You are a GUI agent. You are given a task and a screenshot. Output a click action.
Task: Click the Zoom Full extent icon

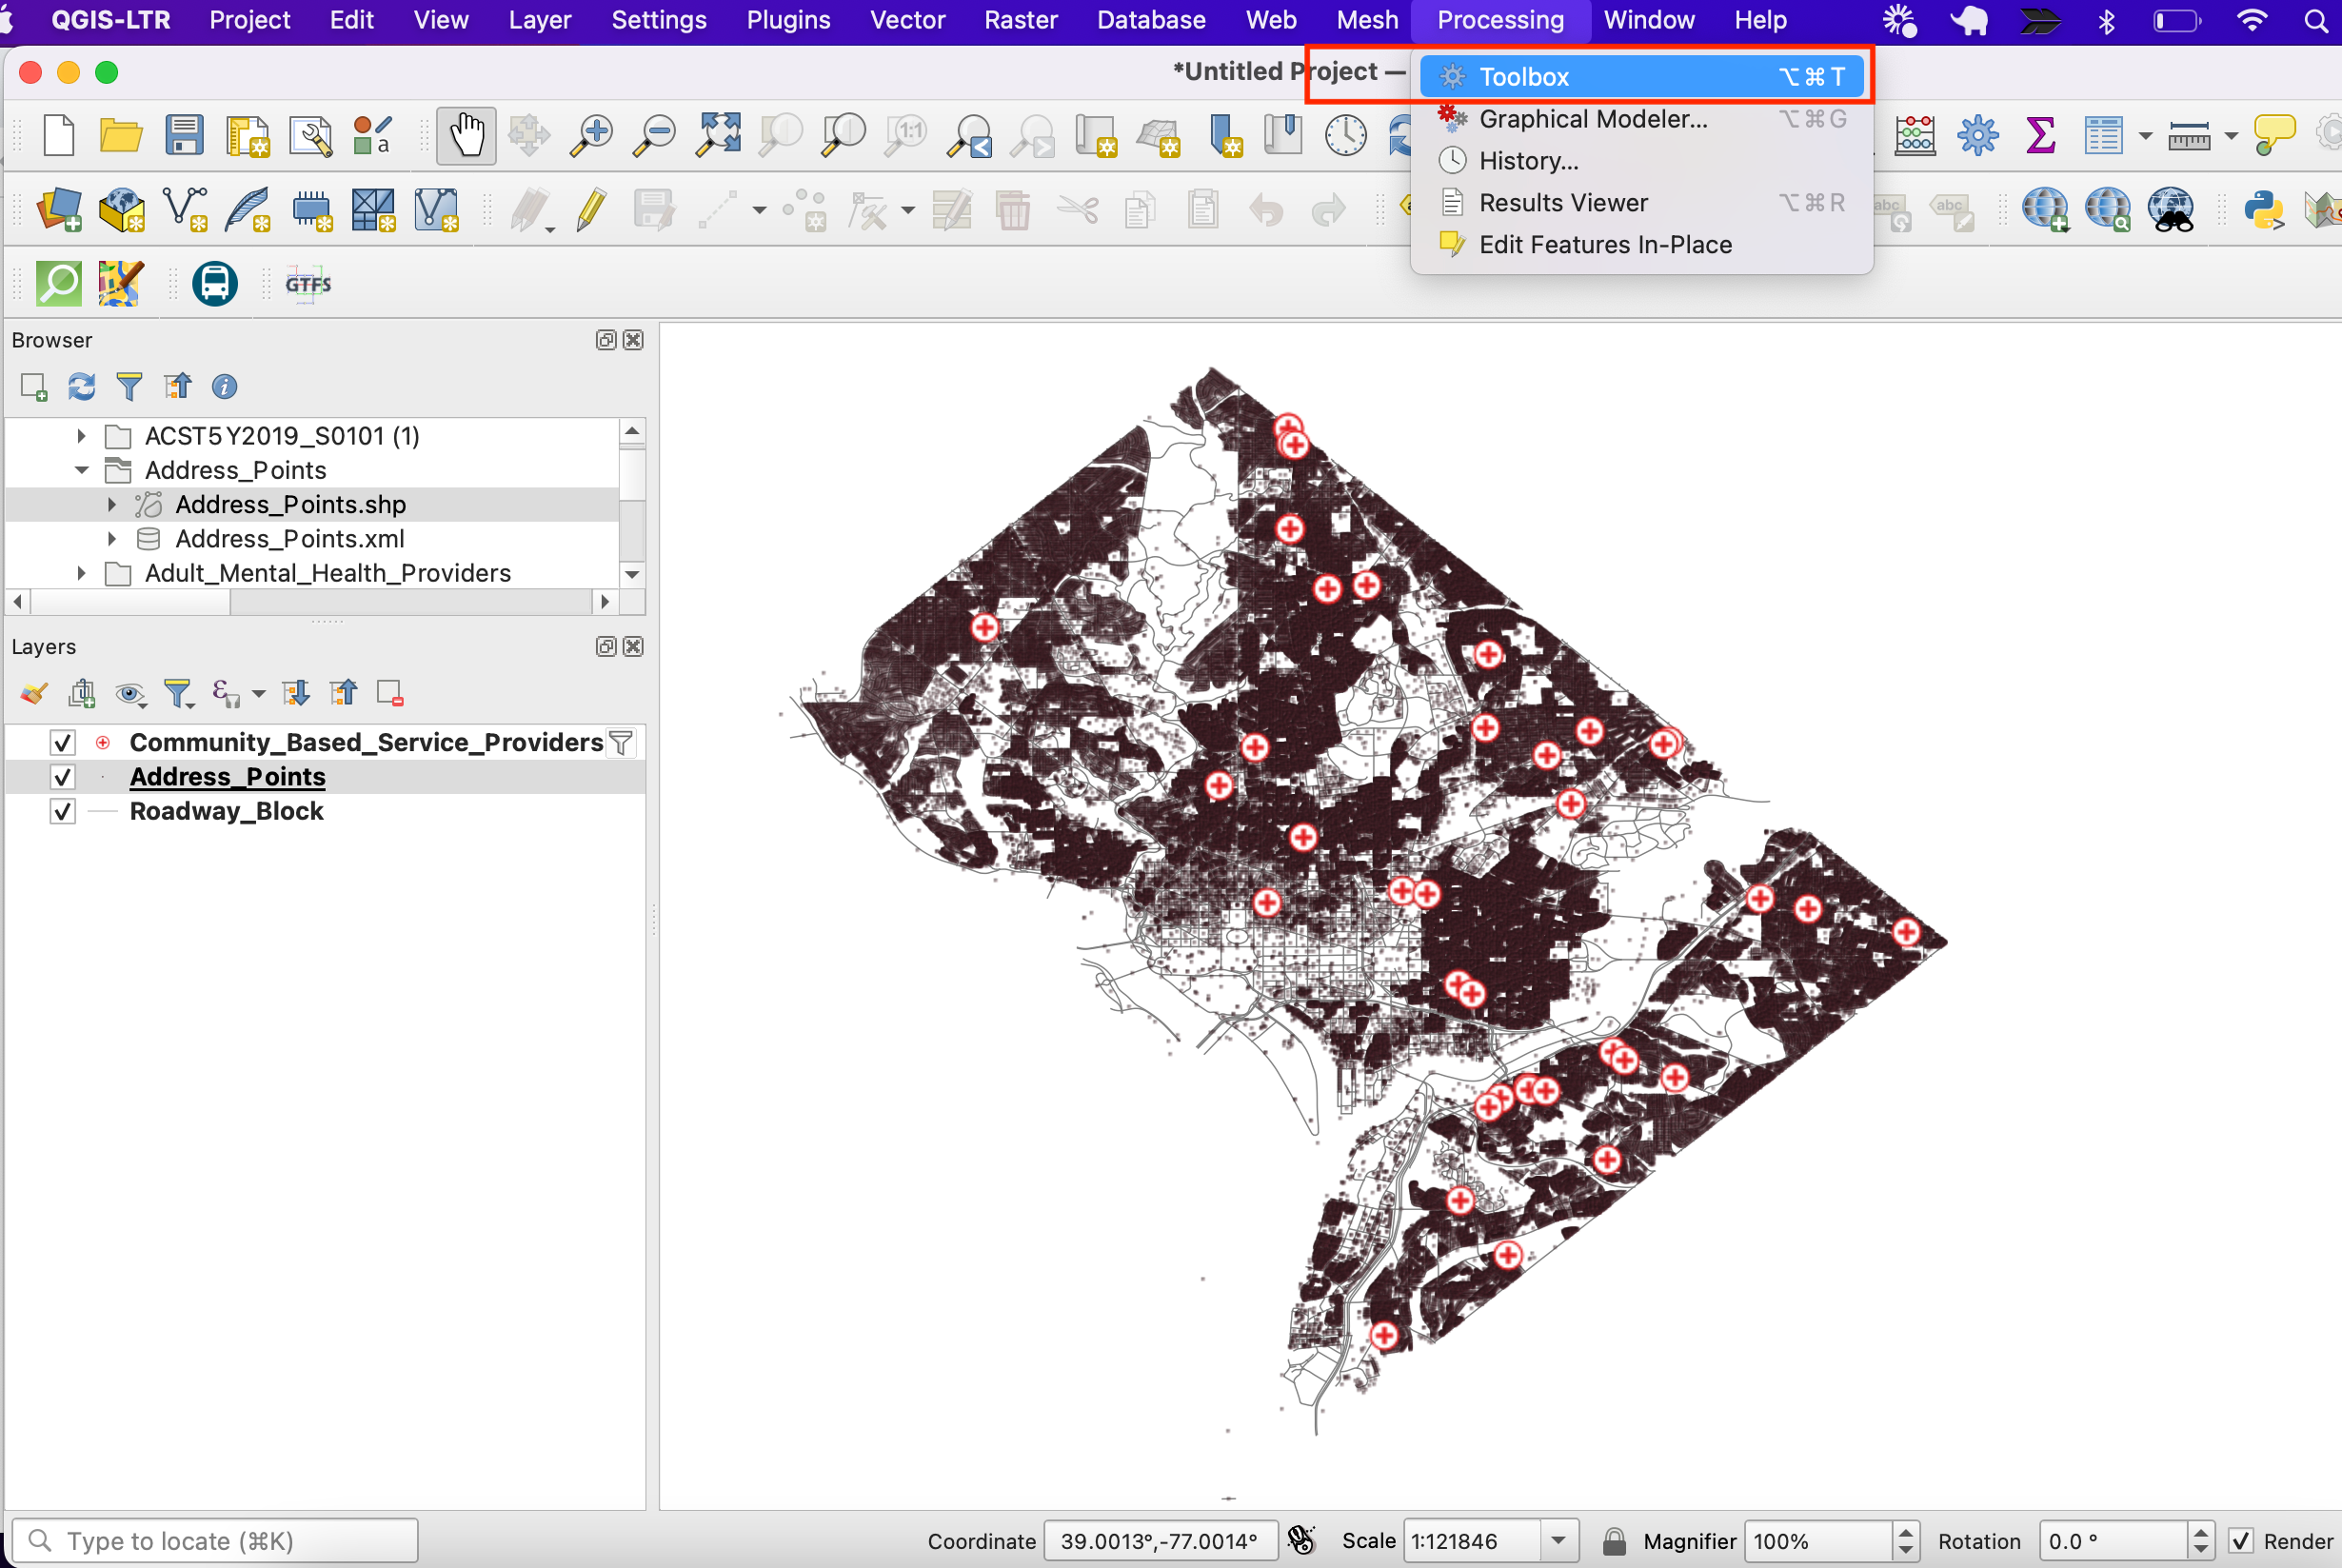click(x=718, y=135)
